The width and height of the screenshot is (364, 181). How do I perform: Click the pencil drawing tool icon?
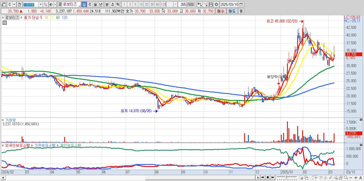[x=331, y=178]
